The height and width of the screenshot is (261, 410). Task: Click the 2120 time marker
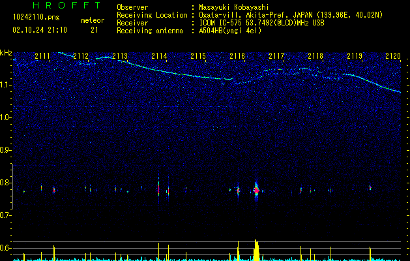pos(393,56)
